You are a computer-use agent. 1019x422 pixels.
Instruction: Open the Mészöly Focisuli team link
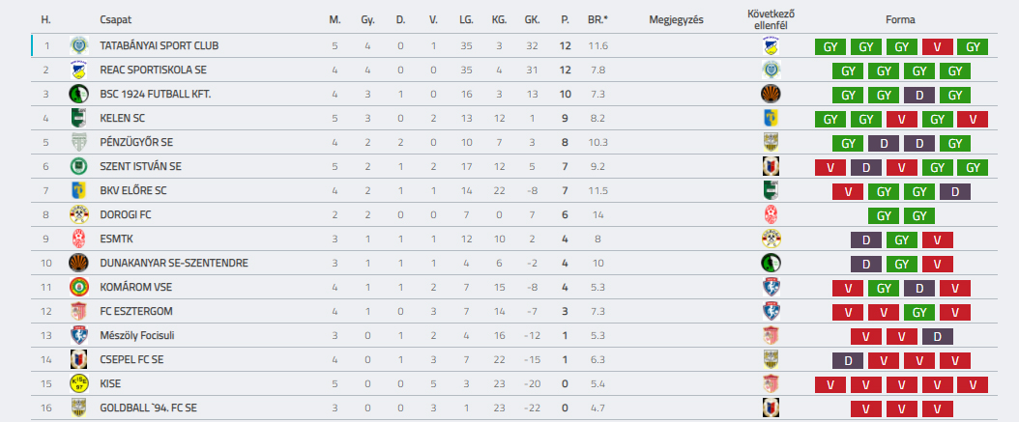coord(137,336)
